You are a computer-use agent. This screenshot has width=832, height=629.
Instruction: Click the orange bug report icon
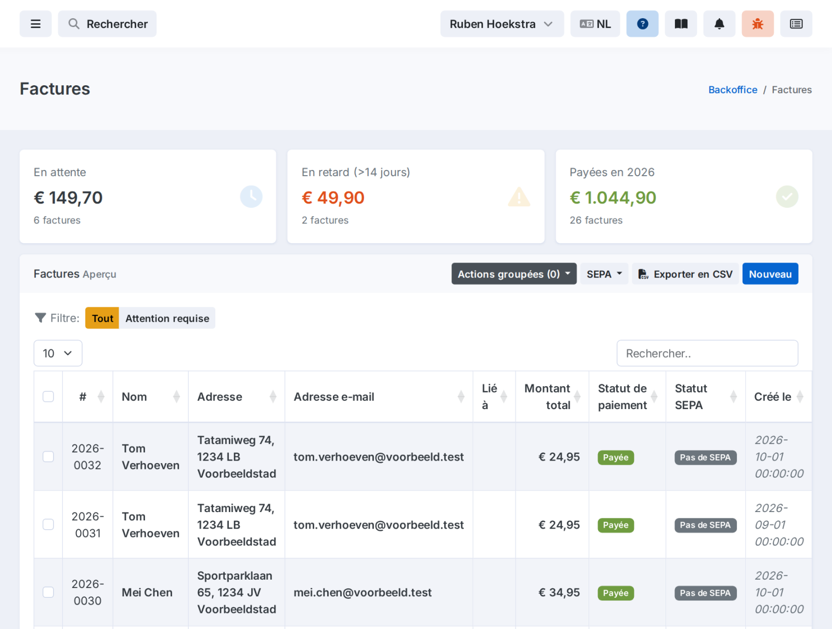[758, 24]
